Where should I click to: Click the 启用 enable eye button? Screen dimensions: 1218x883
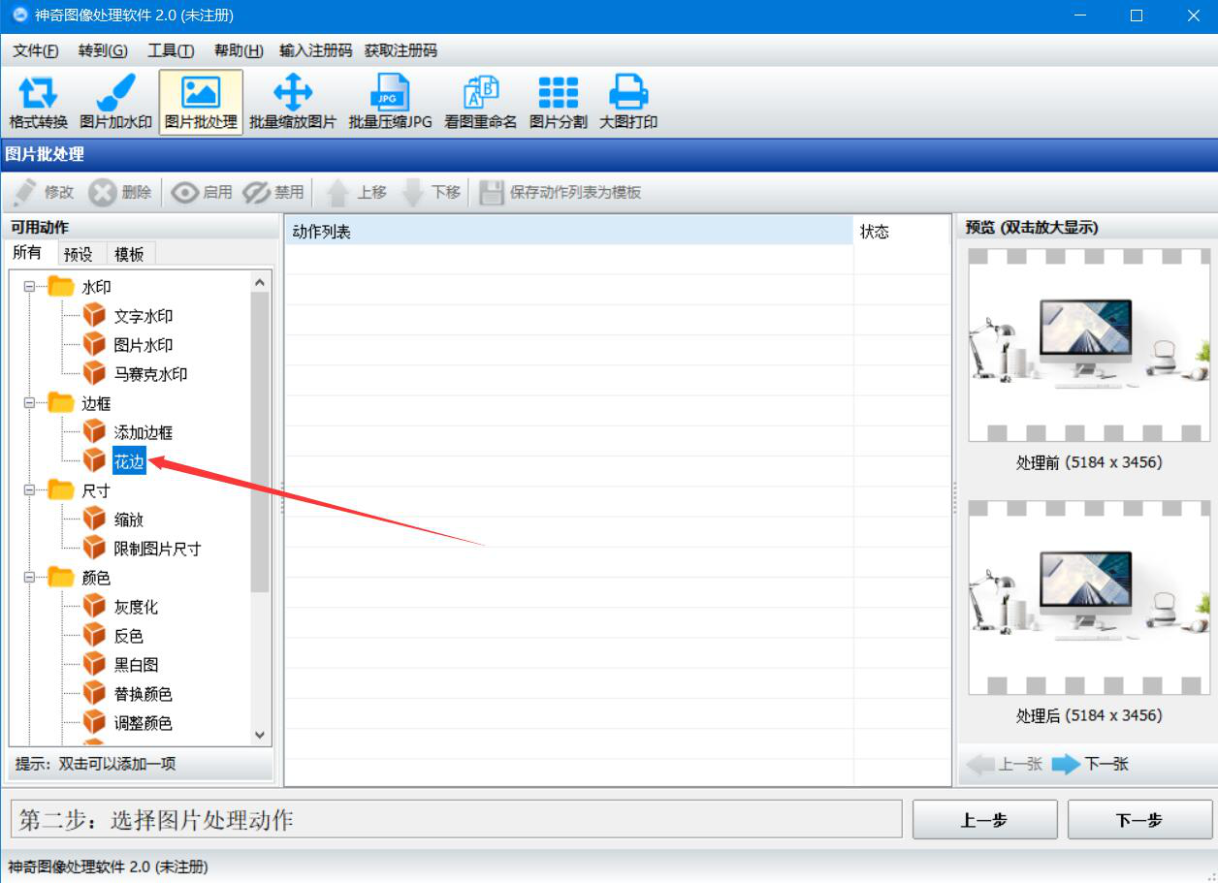point(201,192)
